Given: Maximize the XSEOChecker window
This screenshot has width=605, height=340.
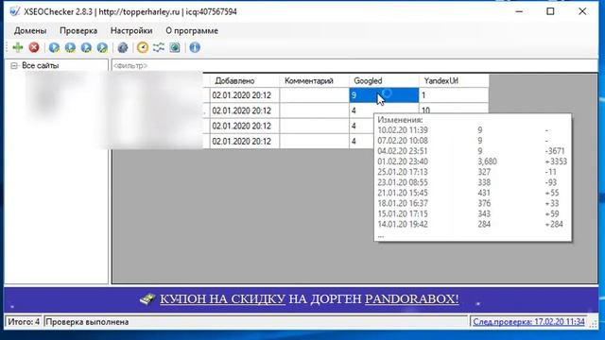Looking at the screenshot, I should click(x=550, y=11).
